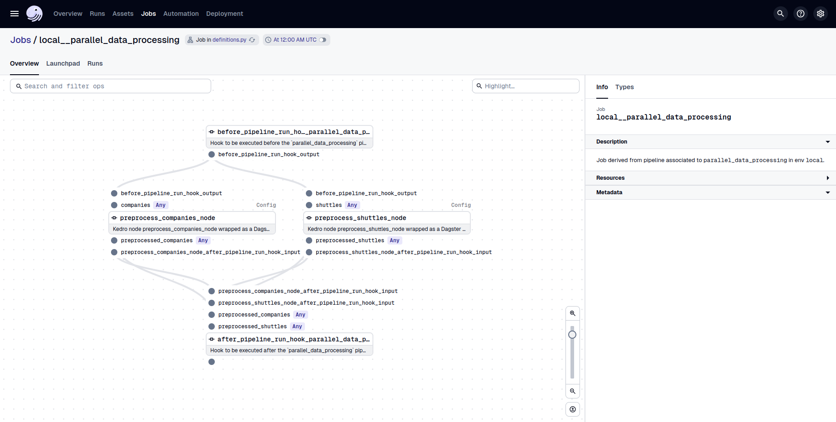Click preprocess_shuttles_node_after_pipeline_run_hook_input under shuttles node
This screenshot has width=836, height=422.
click(404, 252)
